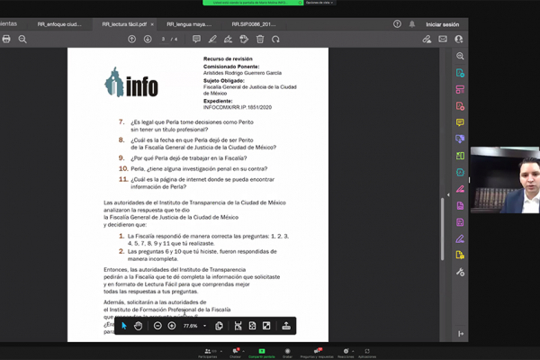Click the search magnifier in the right panel
This screenshot has height=360, width=540.
point(460,56)
